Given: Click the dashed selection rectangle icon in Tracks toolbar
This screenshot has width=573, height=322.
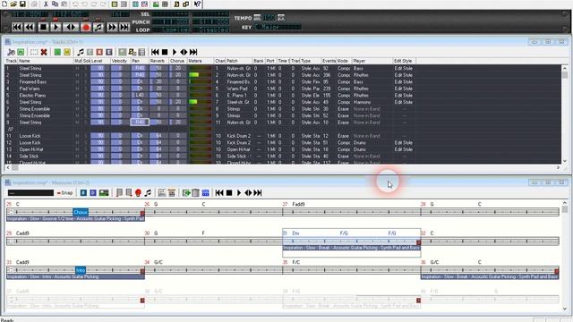Looking at the screenshot, I should point(34,52).
